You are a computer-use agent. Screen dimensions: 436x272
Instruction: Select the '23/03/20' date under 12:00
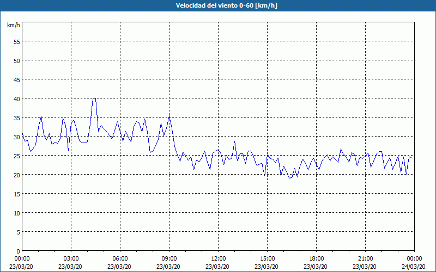[217, 267]
